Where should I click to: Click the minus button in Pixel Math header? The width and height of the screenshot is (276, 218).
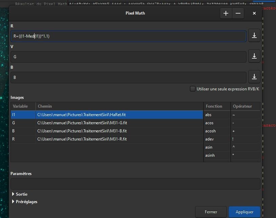tap(238, 13)
